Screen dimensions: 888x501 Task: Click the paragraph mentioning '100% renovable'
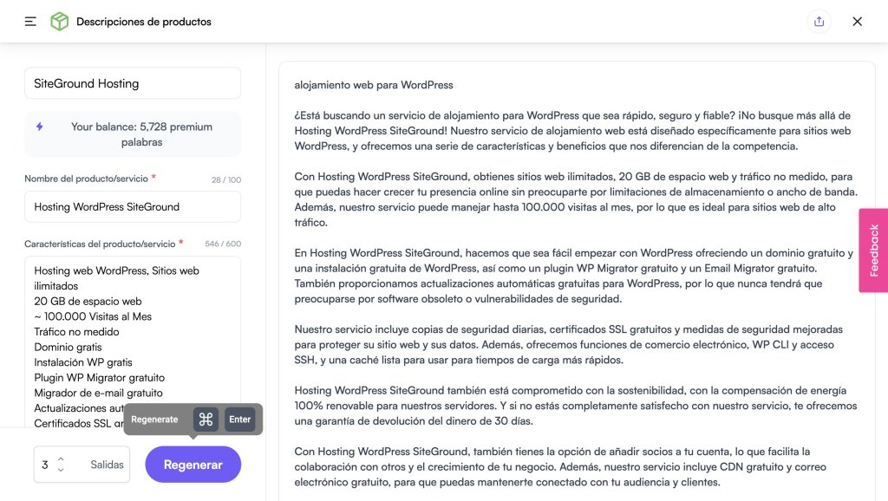(x=576, y=406)
